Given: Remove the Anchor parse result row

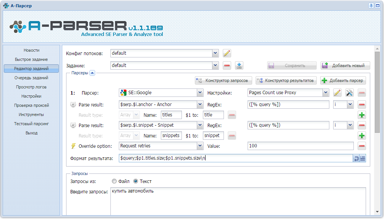Looking at the screenshot, I should pos(362,105).
